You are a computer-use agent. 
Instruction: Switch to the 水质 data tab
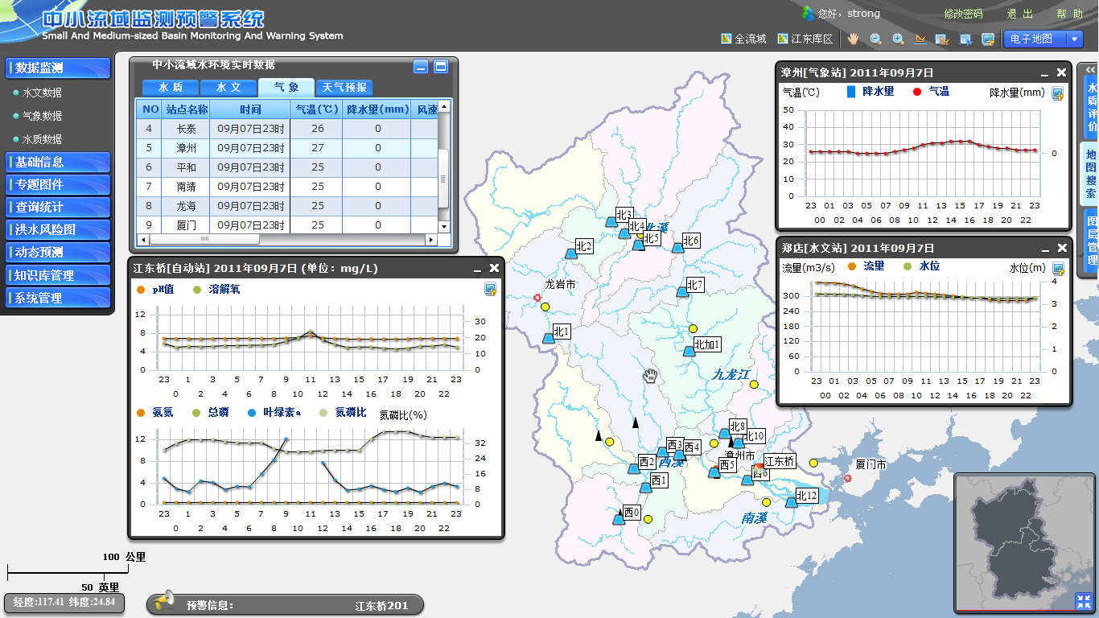tap(170, 88)
